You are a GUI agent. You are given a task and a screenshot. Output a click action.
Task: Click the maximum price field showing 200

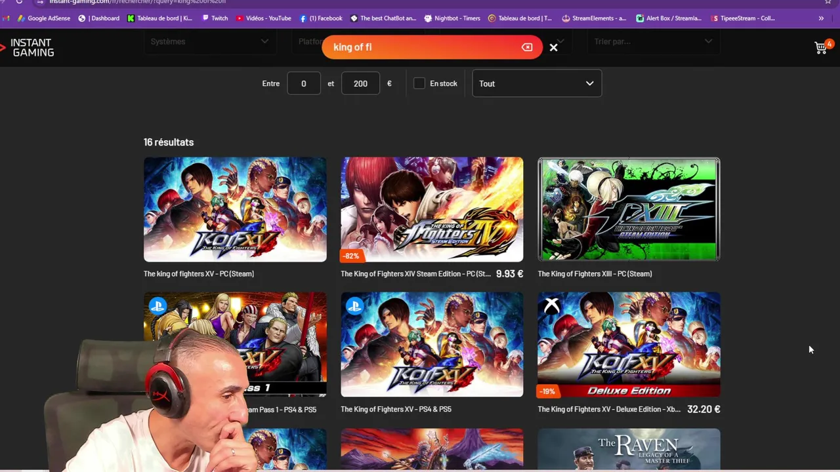pos(360,83)
